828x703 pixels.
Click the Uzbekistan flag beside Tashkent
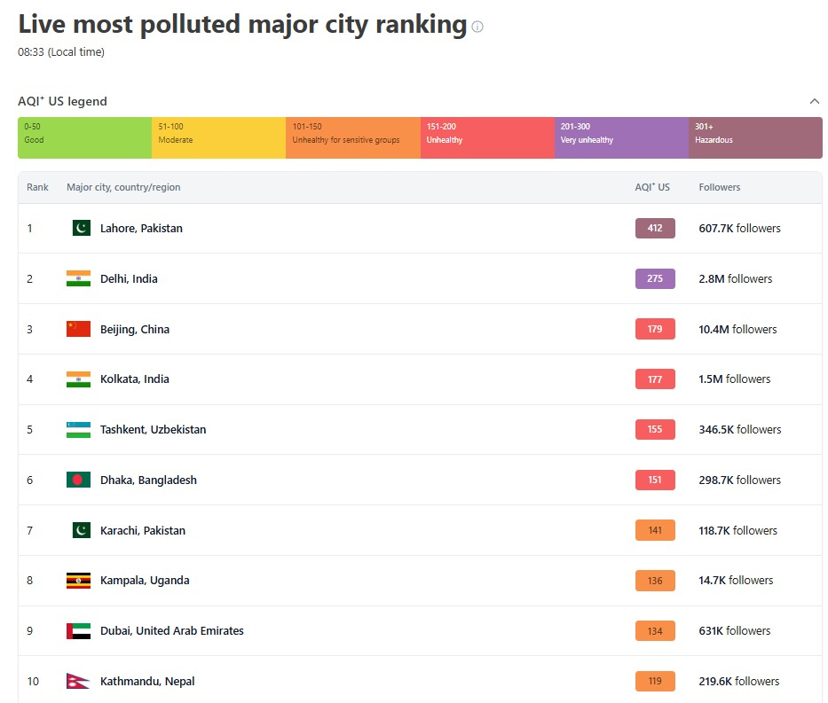(x=78, y=430)
